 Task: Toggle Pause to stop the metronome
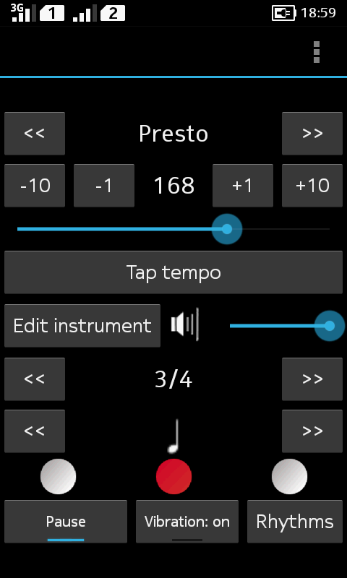66,522
